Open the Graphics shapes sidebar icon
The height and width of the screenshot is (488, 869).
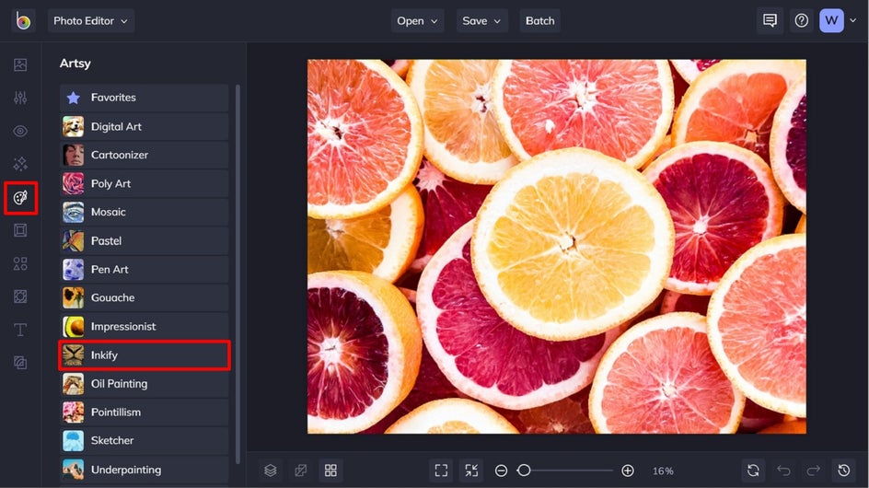click(x=20, y=263)
